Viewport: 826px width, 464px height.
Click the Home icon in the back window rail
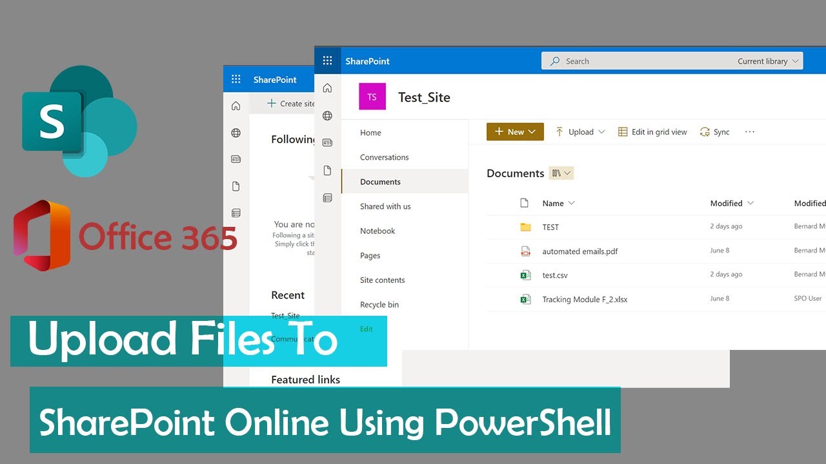236,106
